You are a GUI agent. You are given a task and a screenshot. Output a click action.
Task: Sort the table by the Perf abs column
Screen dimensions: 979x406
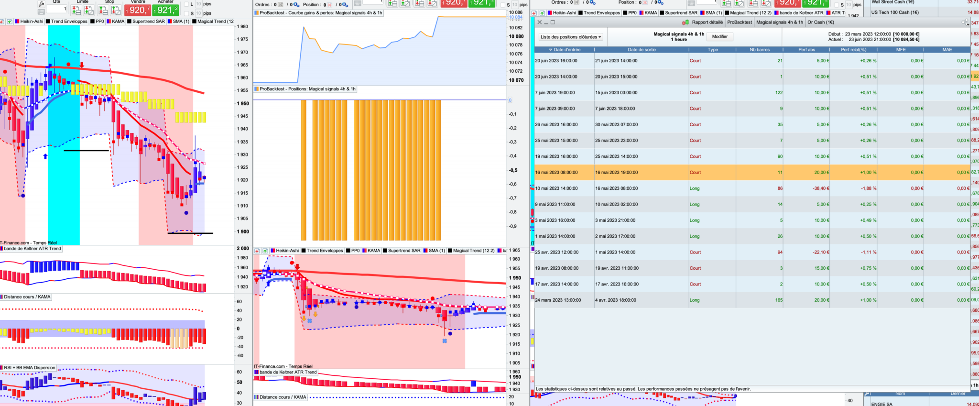point(806,50)
